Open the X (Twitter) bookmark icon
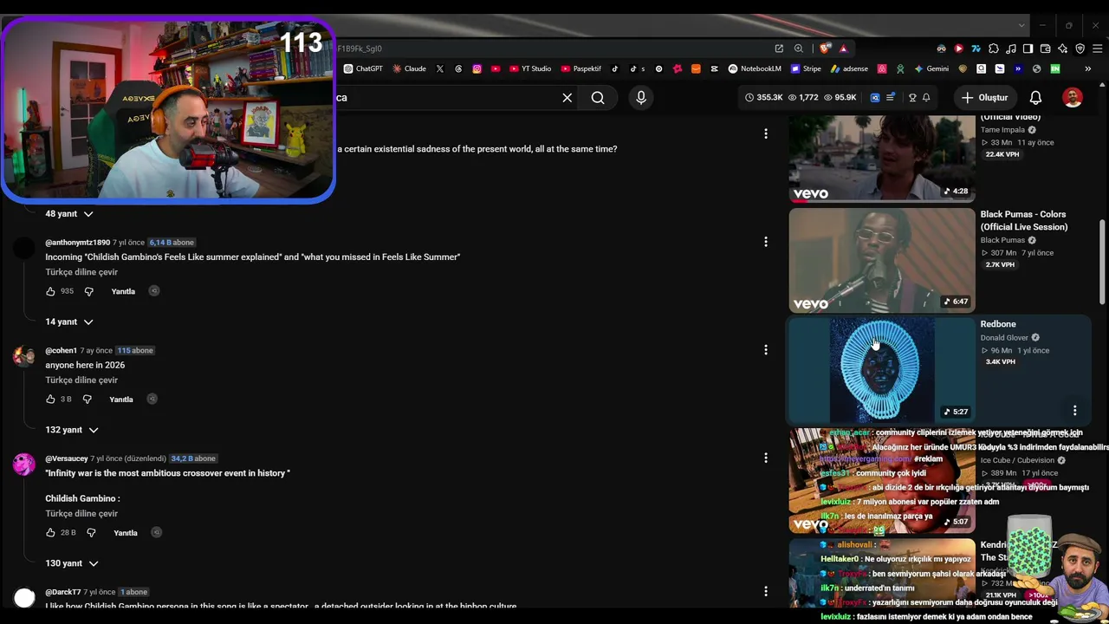The height and width of the screenshot is (624, 1109). pos(440,68)
